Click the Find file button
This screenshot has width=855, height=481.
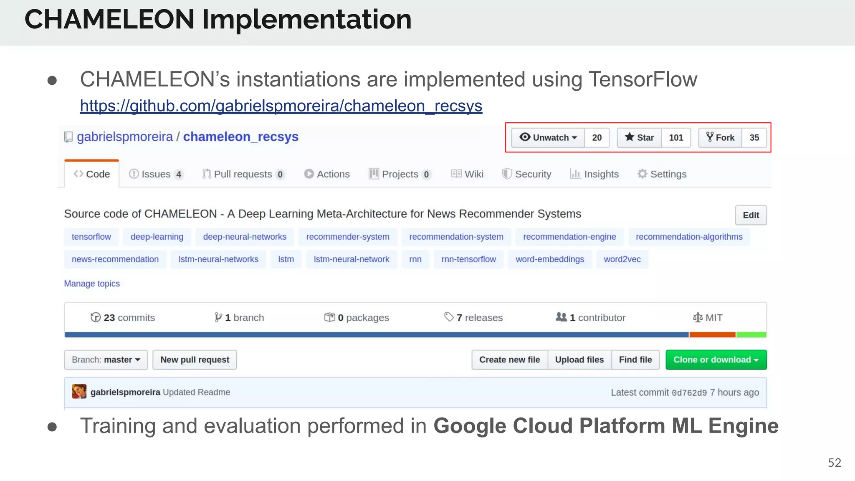tap(635, 359)
